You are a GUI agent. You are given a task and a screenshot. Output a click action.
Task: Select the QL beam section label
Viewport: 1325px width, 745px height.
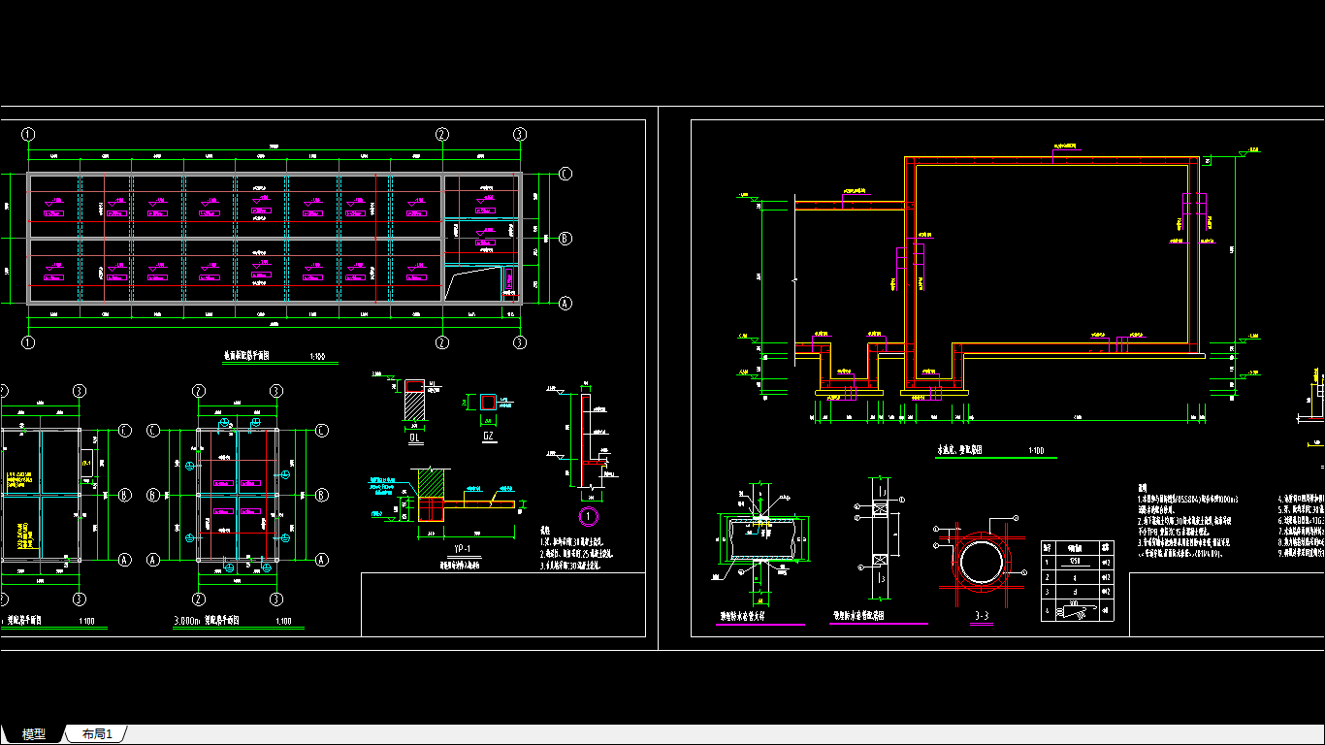[x=415, y=437]
